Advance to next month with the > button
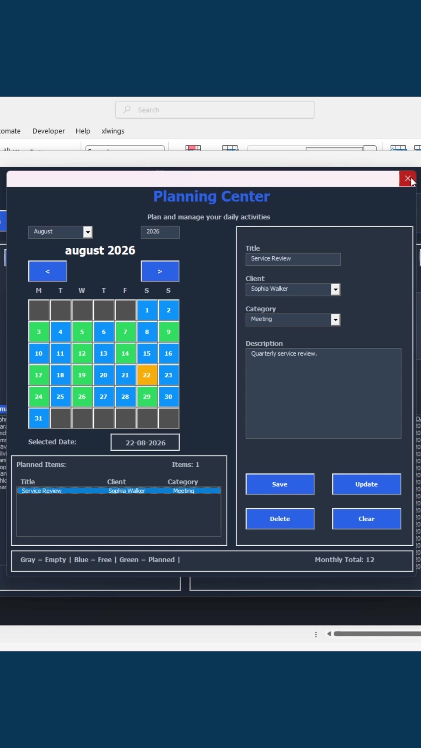421x748 pixels. click(160, 271)
